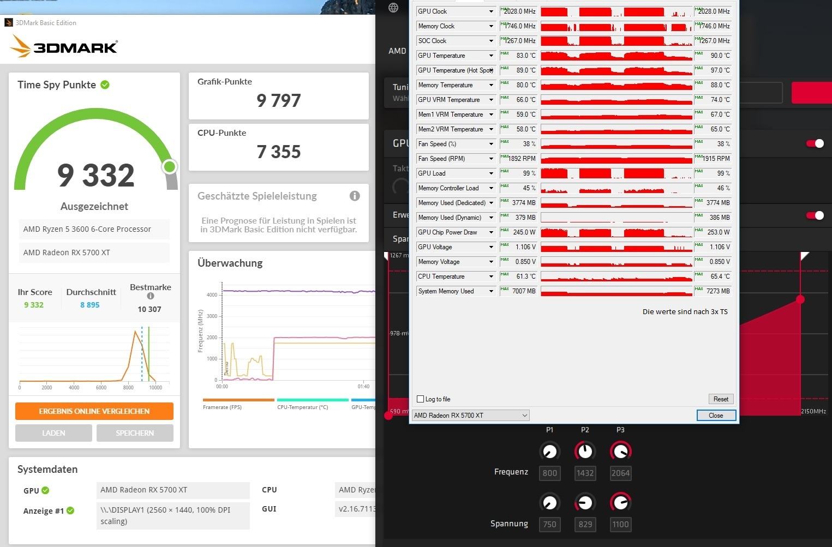
Task: Click the P3 frequency field showing 2064
Action: click(x=620, y=473)
